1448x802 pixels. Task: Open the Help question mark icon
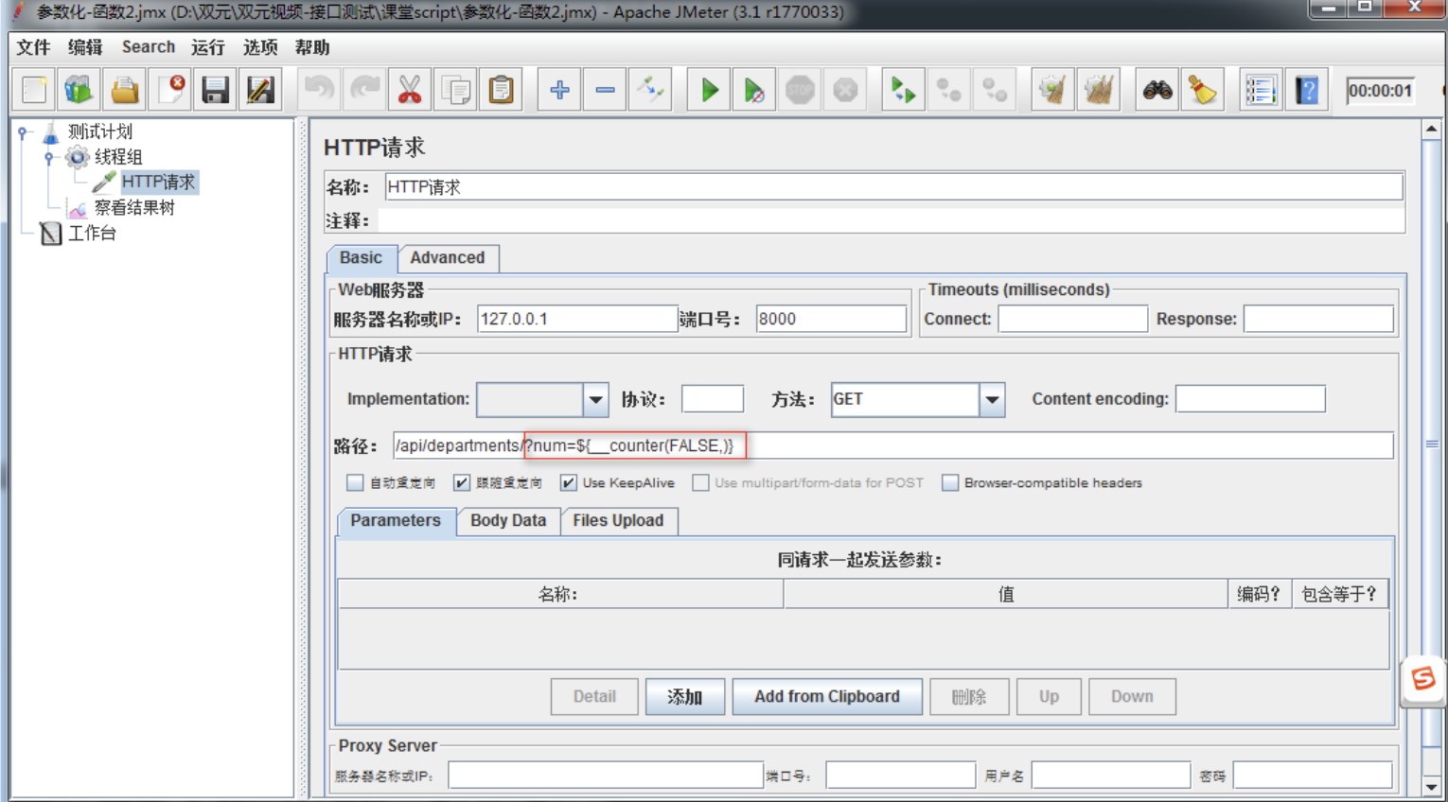[x=1307, y=90]
